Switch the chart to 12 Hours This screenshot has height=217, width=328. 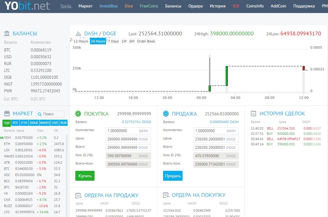[81, 41]
